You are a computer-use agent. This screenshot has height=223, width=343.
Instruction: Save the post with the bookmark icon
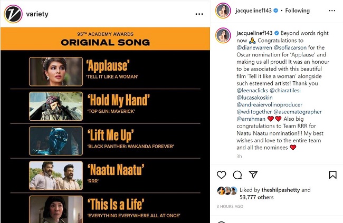click(332, 175)
